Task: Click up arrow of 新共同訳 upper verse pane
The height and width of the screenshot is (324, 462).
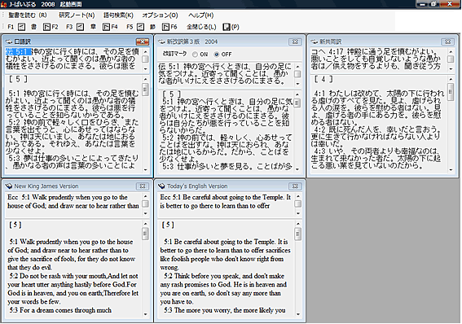Action: [451, 51]
